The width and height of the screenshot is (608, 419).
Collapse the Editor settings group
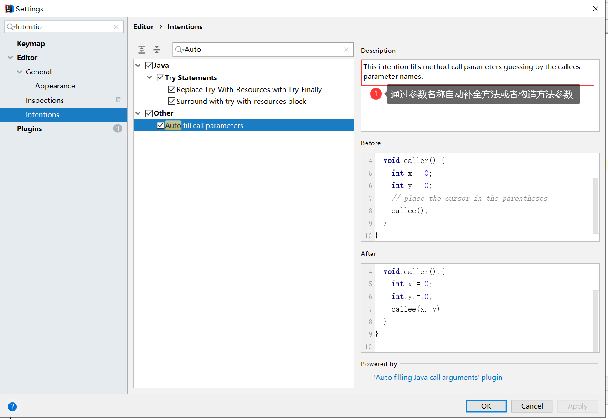[x=10, y=58]
